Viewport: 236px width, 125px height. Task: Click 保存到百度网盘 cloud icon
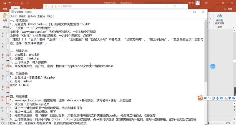(x=219, y=16)
